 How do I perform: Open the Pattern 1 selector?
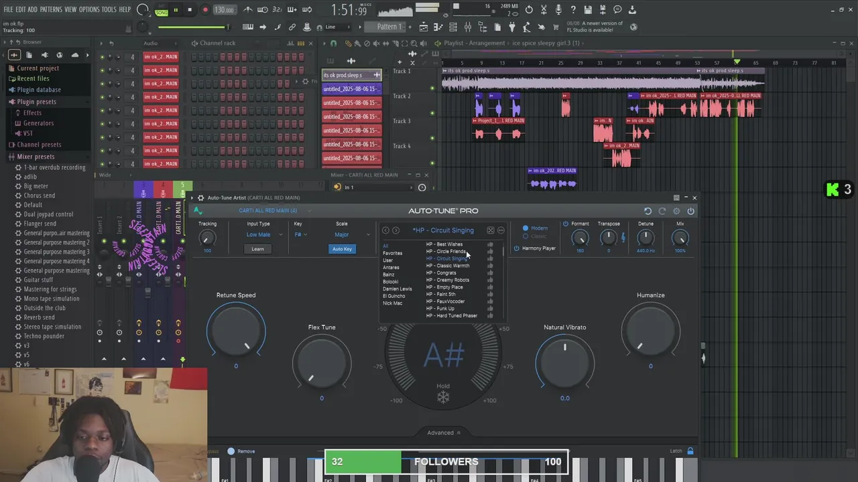[x=389, y=27]
